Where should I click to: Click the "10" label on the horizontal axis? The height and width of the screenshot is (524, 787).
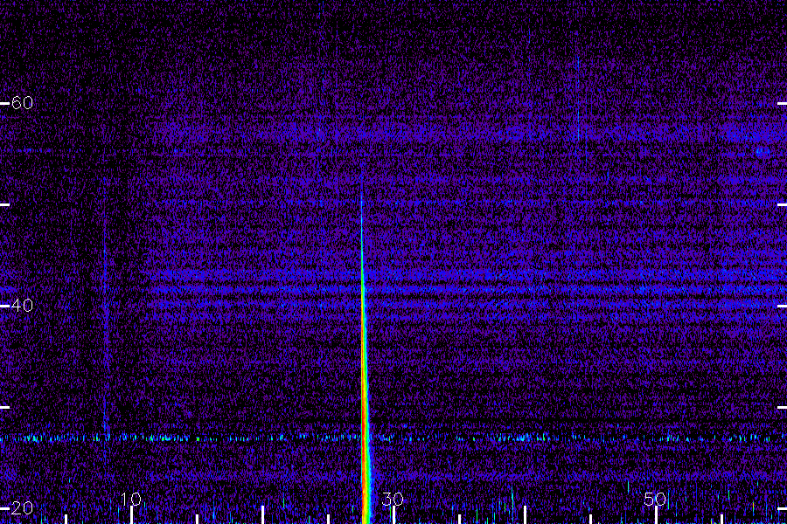131,499
